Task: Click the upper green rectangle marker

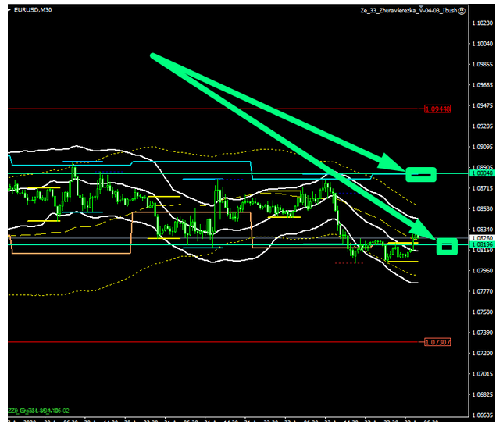Action: (421, 174)
